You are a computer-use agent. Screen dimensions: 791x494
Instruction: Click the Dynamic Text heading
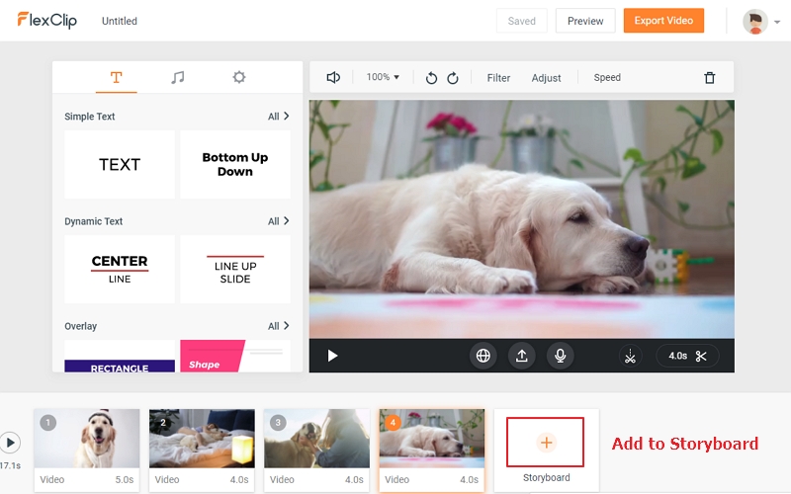click(93, 221)
